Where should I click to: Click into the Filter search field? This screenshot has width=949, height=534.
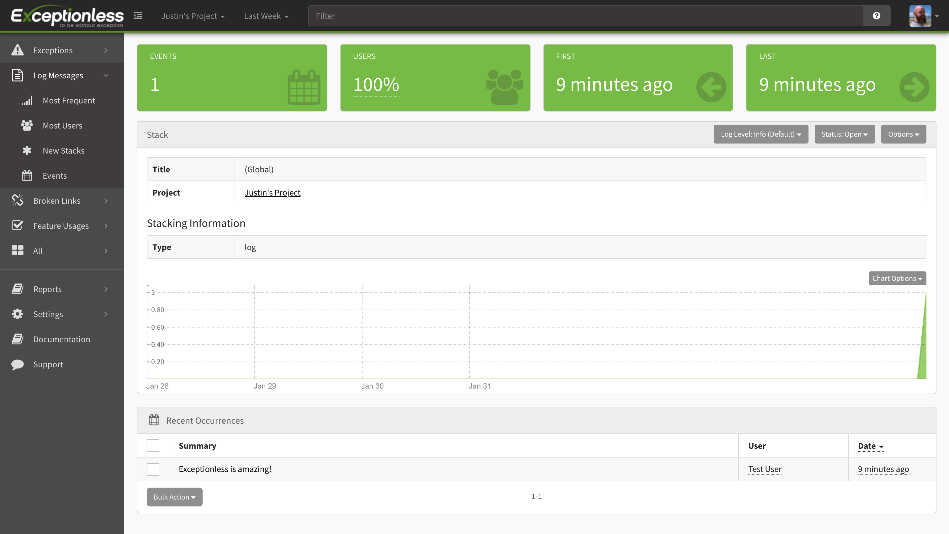[x=585, y=16]
